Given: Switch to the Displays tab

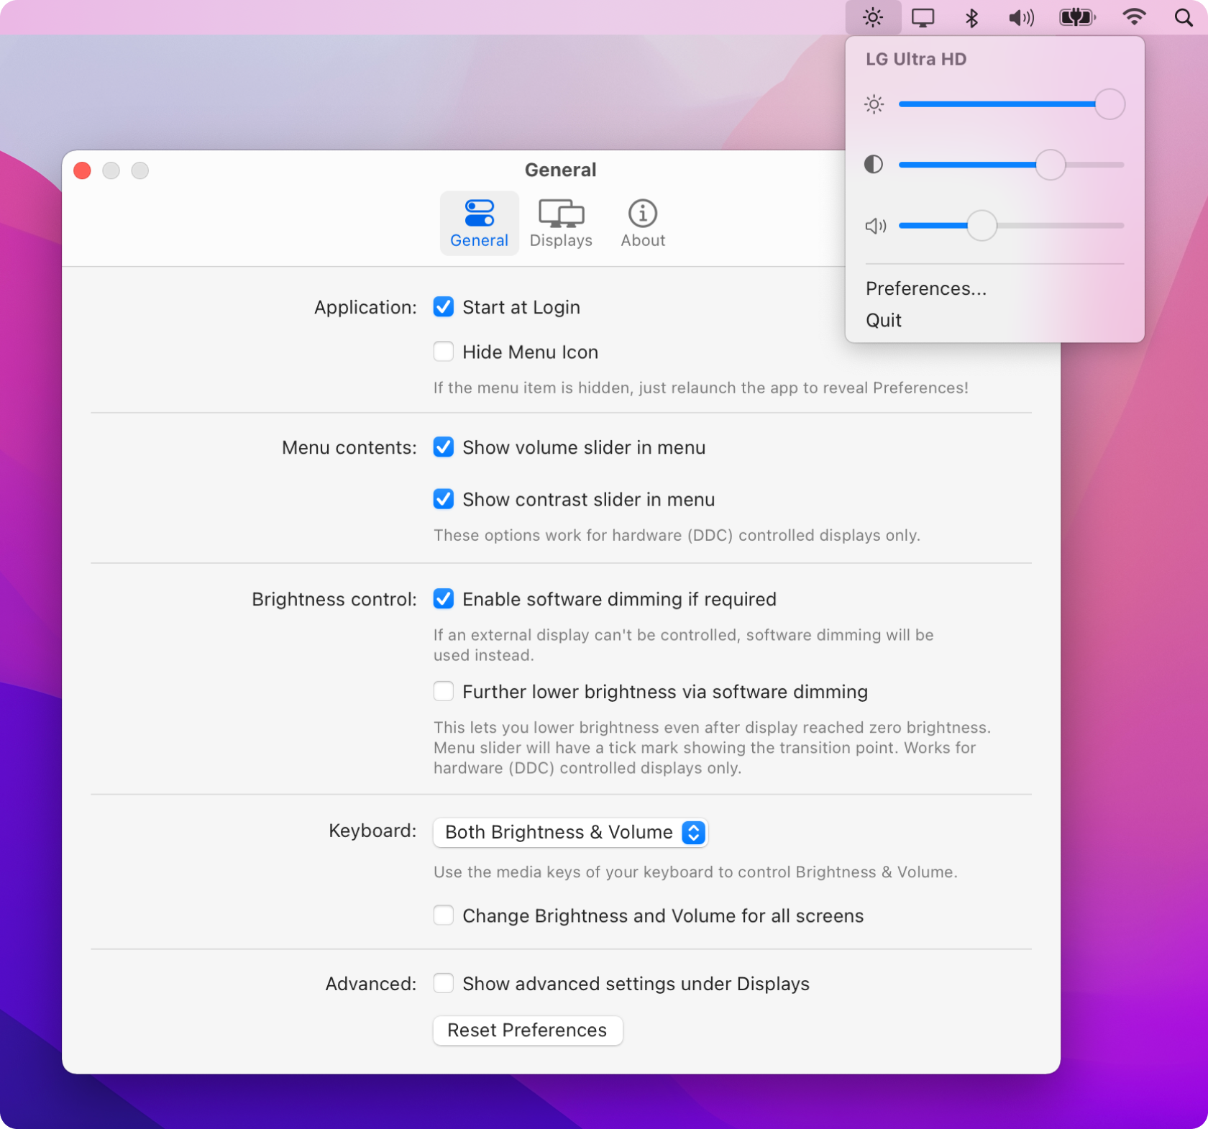Looking at the screenshot, I should pos(560,223).
